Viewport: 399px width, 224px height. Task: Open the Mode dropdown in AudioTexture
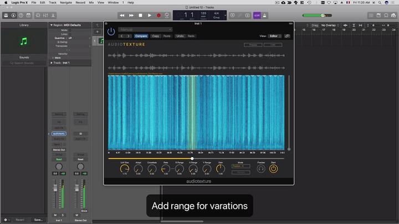click(241, 166)
